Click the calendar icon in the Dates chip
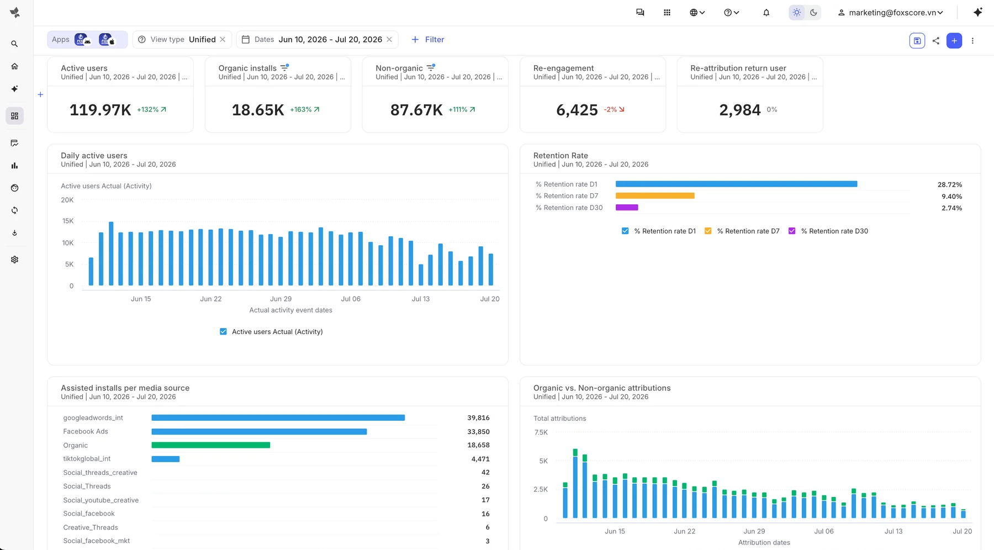Viewport: 994px width, 550px height. [x=246, y=39]
